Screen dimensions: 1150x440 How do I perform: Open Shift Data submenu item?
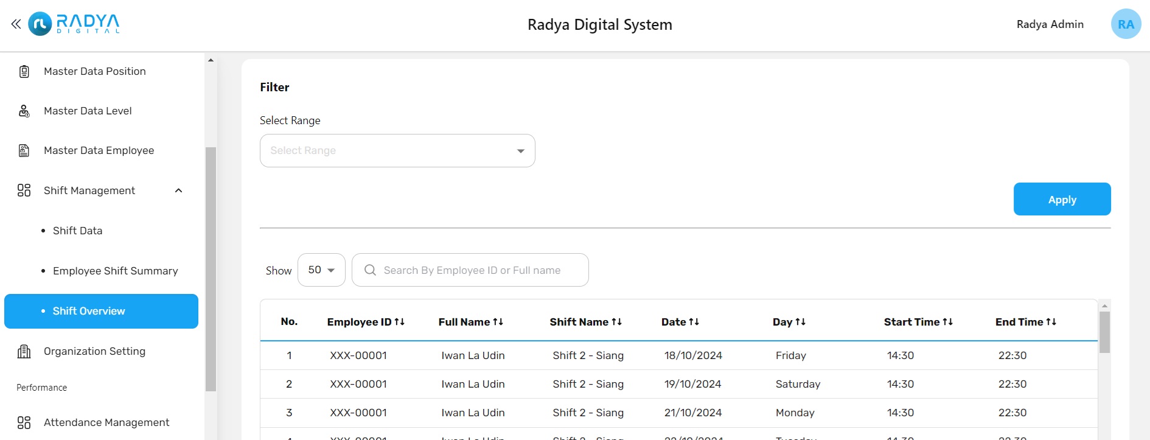click(77, 231)
